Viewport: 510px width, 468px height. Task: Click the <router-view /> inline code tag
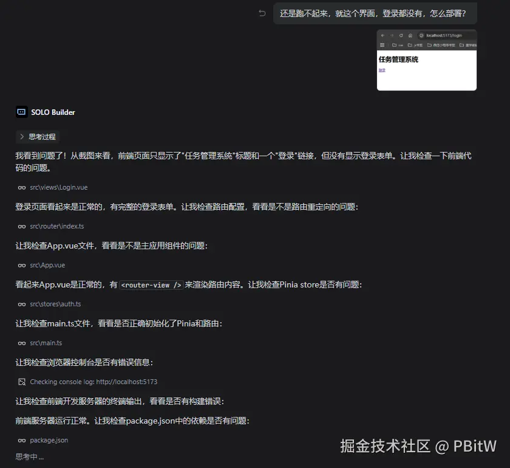point(151,285)
